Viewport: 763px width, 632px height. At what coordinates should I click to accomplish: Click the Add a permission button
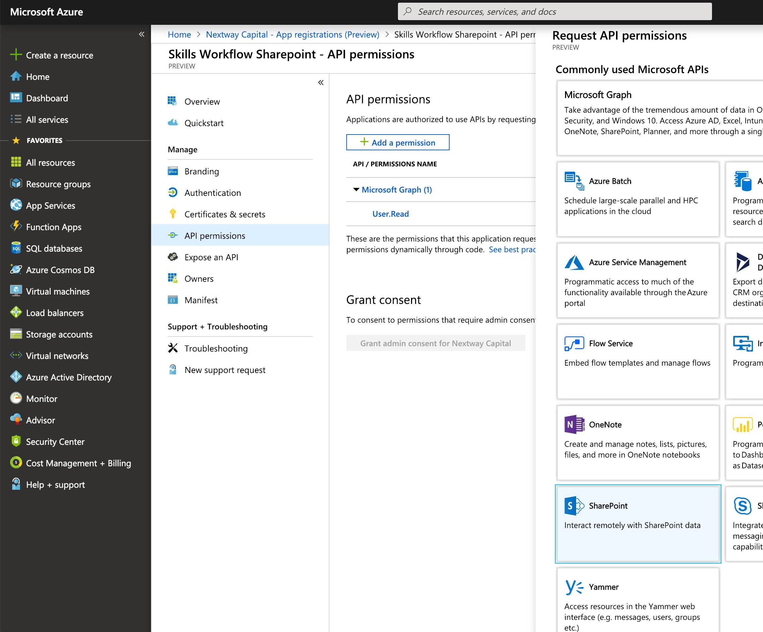[398, 142]
